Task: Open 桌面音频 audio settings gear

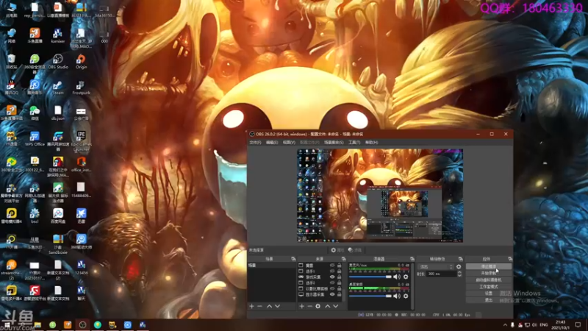Action: click(406, 296)
